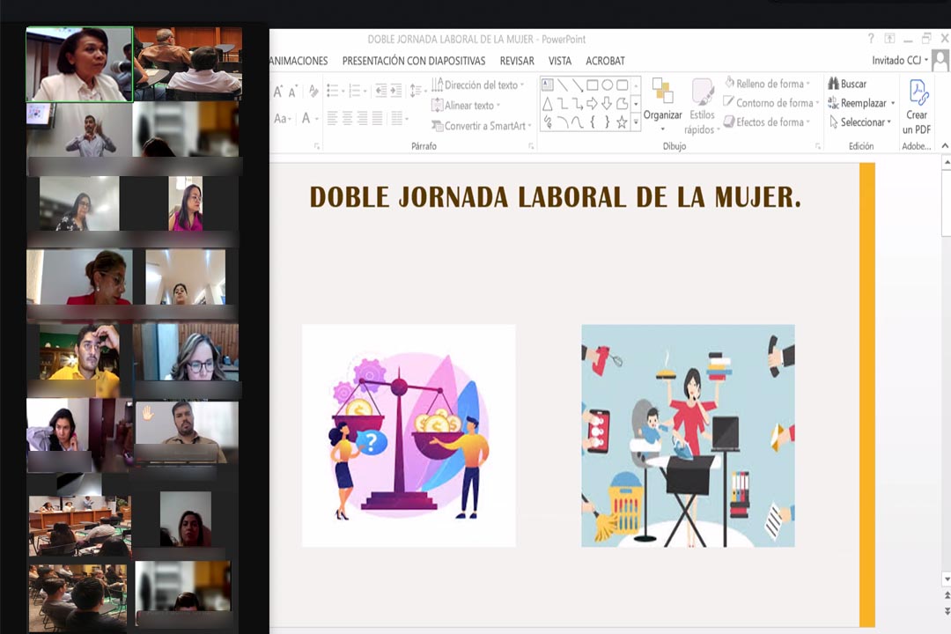Switch to the REVISAR ribbon tab

[517, 61]
